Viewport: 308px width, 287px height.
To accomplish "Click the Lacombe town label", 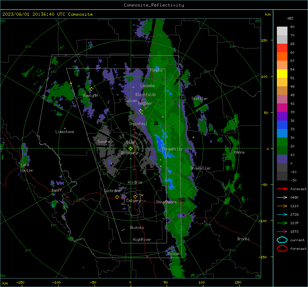I will 147,86.
